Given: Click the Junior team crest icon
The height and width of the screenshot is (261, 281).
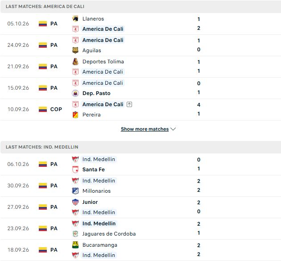Looking at the screenshot, I should [75, 202].
